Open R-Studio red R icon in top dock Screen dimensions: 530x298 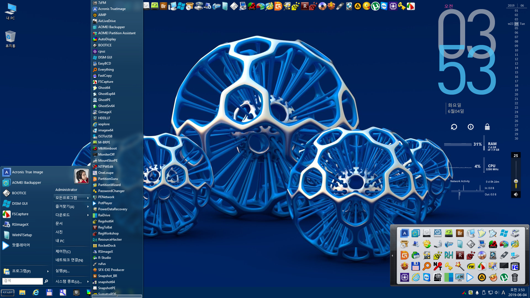[x=305, y=6]
